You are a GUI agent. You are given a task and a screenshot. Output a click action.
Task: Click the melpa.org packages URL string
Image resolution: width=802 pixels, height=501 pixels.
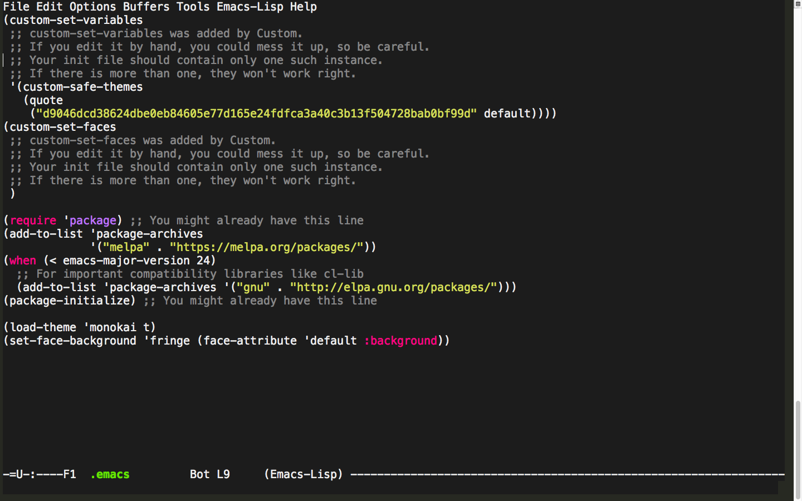pos(266,247)
